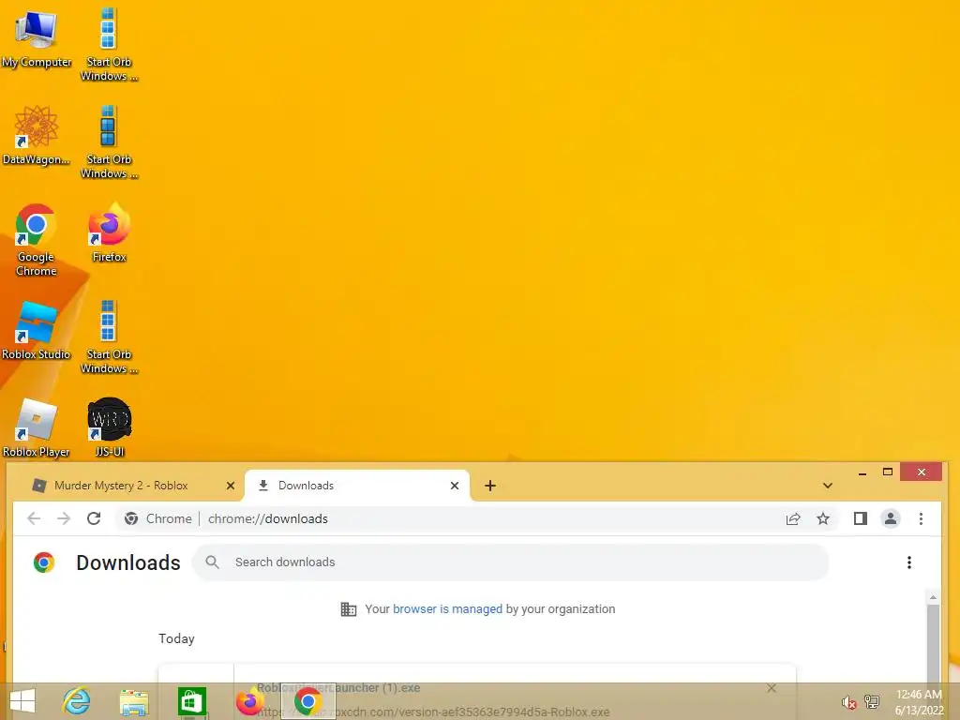Open a new Chrome tab
The width and height of the screenshot is (960, 720).
(x=489, y=486)
